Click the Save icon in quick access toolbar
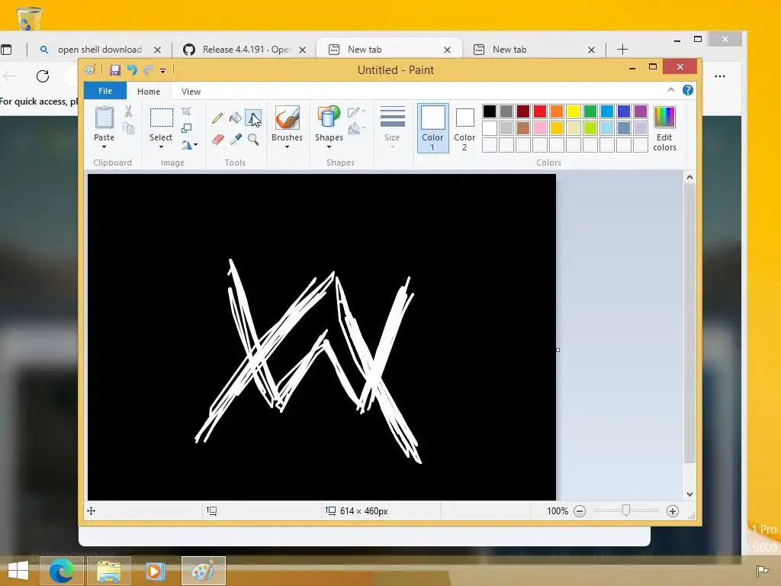 coord(115,69)
